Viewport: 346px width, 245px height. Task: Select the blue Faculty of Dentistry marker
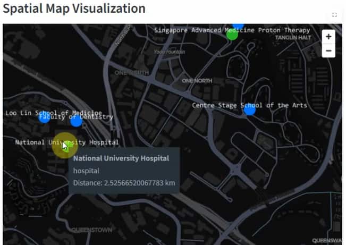click(x=76, y=121)
